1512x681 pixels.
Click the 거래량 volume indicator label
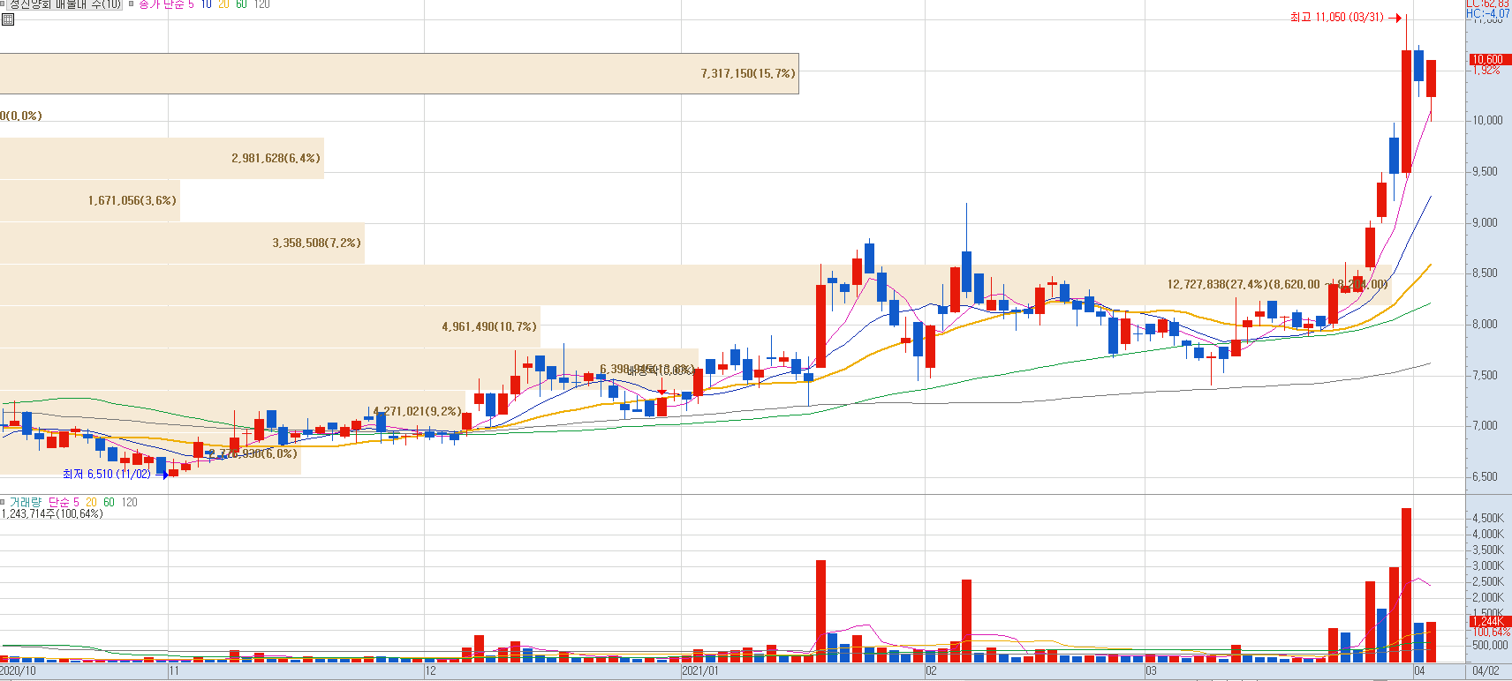(x=26, y=502)
